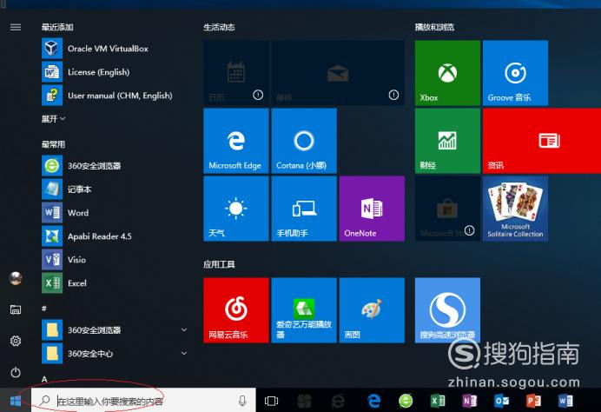Open the Xbox tile
The image size is (601, 412).
pos(447,73)
